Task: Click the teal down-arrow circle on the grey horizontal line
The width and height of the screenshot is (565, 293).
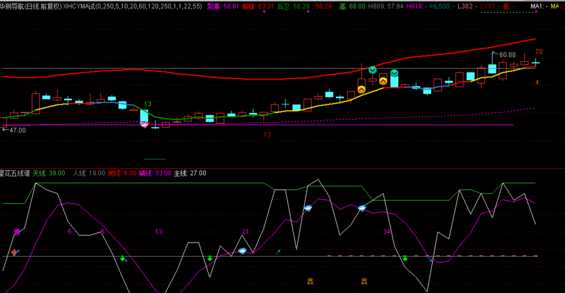Action: (x=372, y=70)
